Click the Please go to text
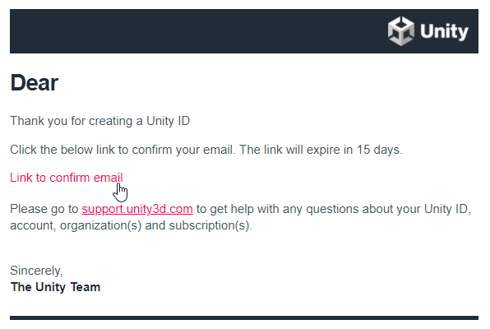The width and height of the screenshot is (490, 329). pos(44,209)
